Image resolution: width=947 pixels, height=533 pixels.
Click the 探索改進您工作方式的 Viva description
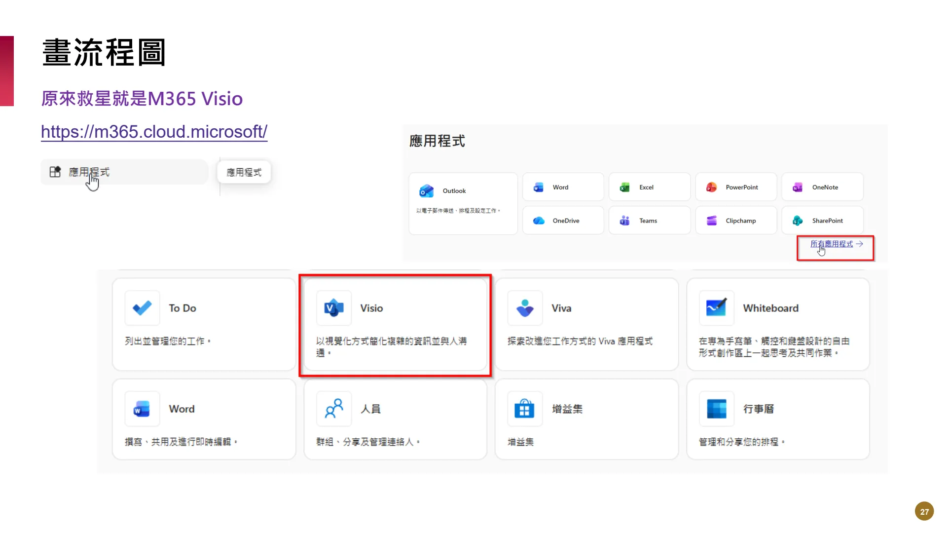coord(580,341)
